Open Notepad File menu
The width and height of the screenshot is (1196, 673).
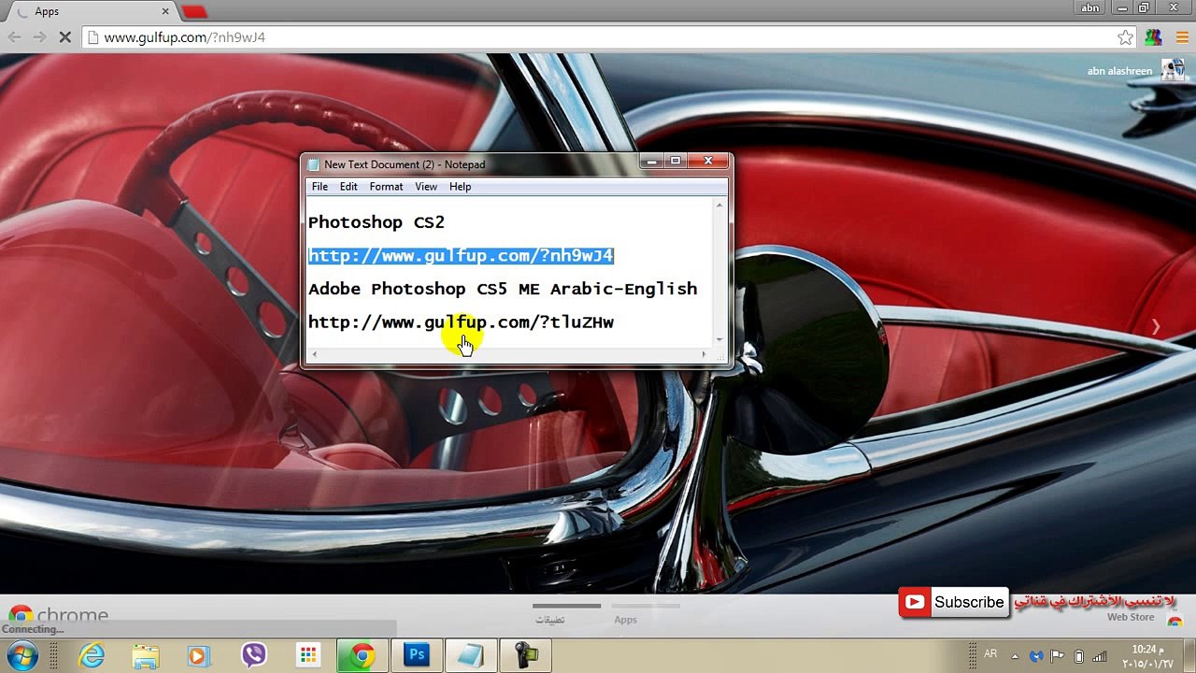[x=320, y=187]
